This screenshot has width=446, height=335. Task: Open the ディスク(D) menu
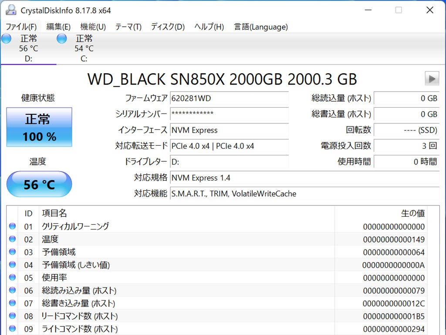(x=168, y=27)
